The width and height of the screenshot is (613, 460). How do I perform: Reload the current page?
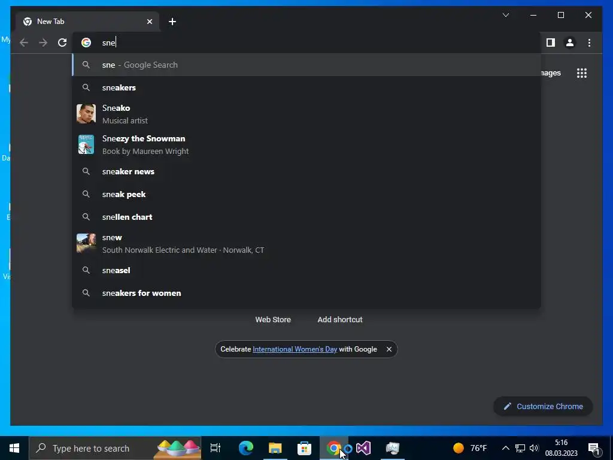62,43
